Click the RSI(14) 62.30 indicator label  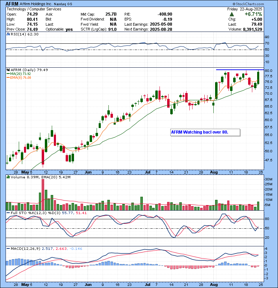24,34
